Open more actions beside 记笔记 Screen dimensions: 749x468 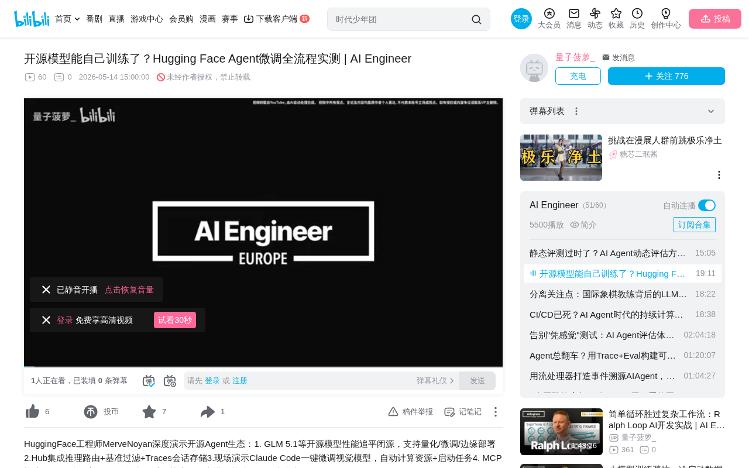[496, 412]
